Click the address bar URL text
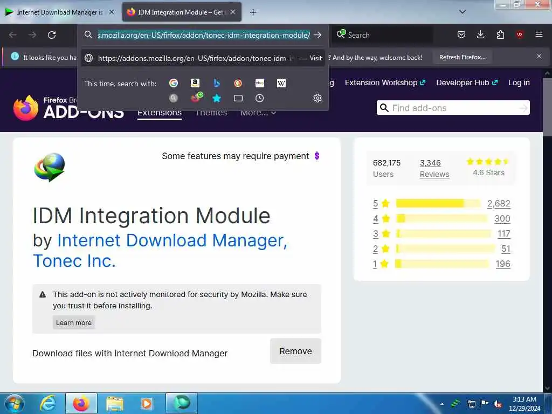This screenshot has width=552, height=414. pyautogui.click(x=204, y=35)
